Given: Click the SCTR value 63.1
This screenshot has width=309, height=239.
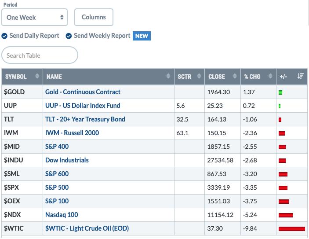Looking at the screenshot, I should pos(182,133).
